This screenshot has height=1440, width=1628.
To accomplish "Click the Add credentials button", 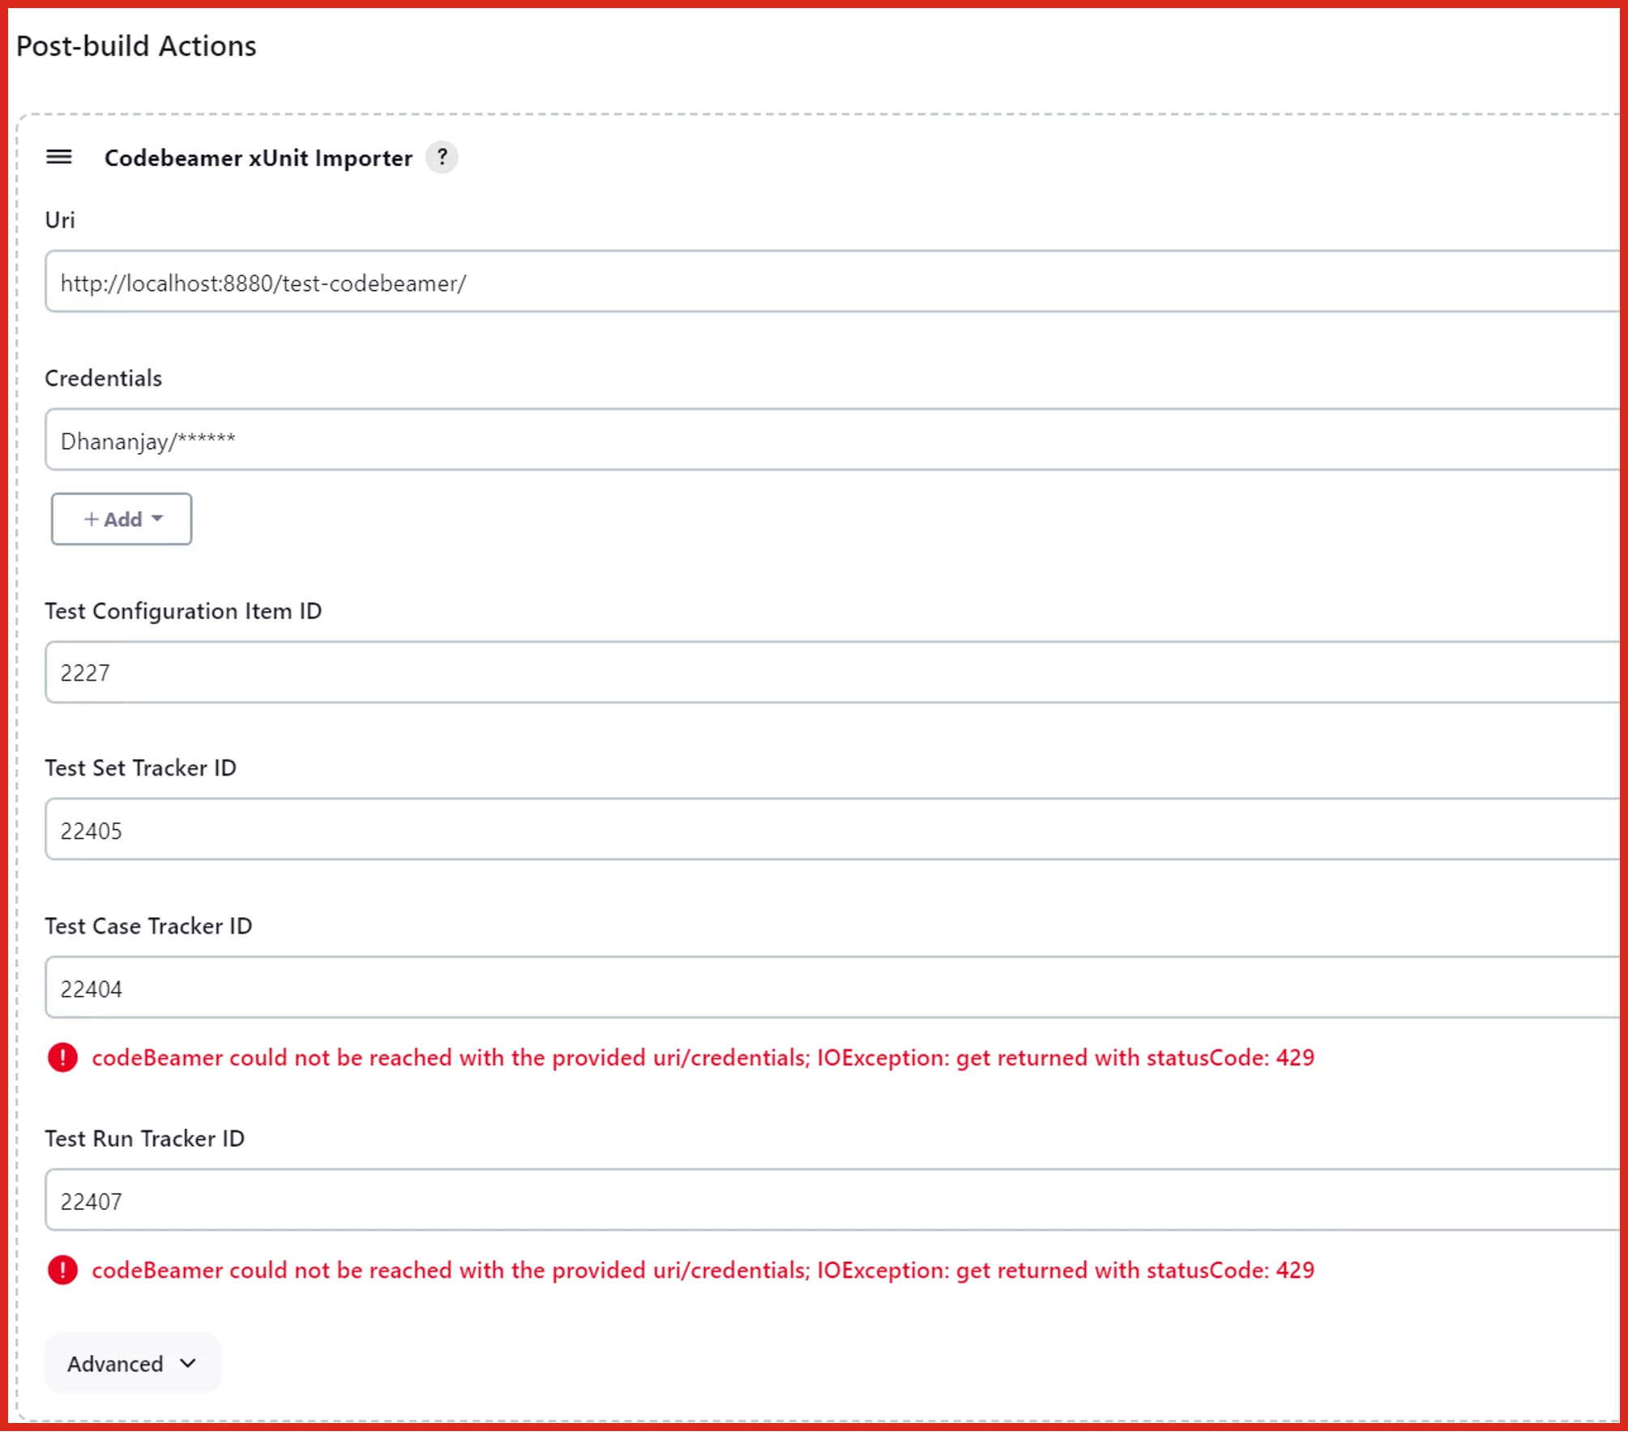I will coord(122,519).
